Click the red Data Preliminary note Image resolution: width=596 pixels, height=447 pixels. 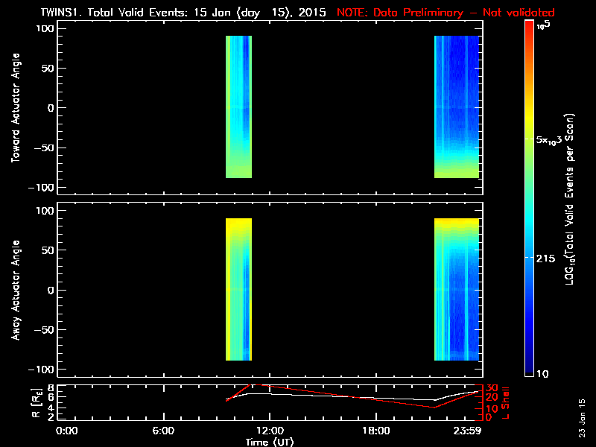tap(446, 13)
